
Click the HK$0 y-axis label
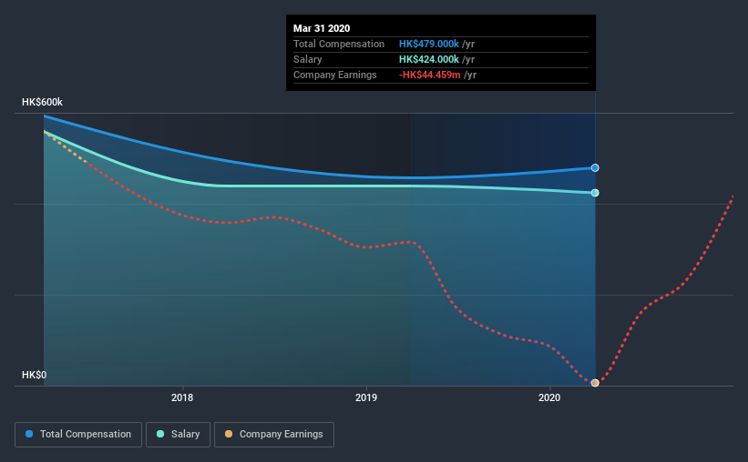(35, 376)
